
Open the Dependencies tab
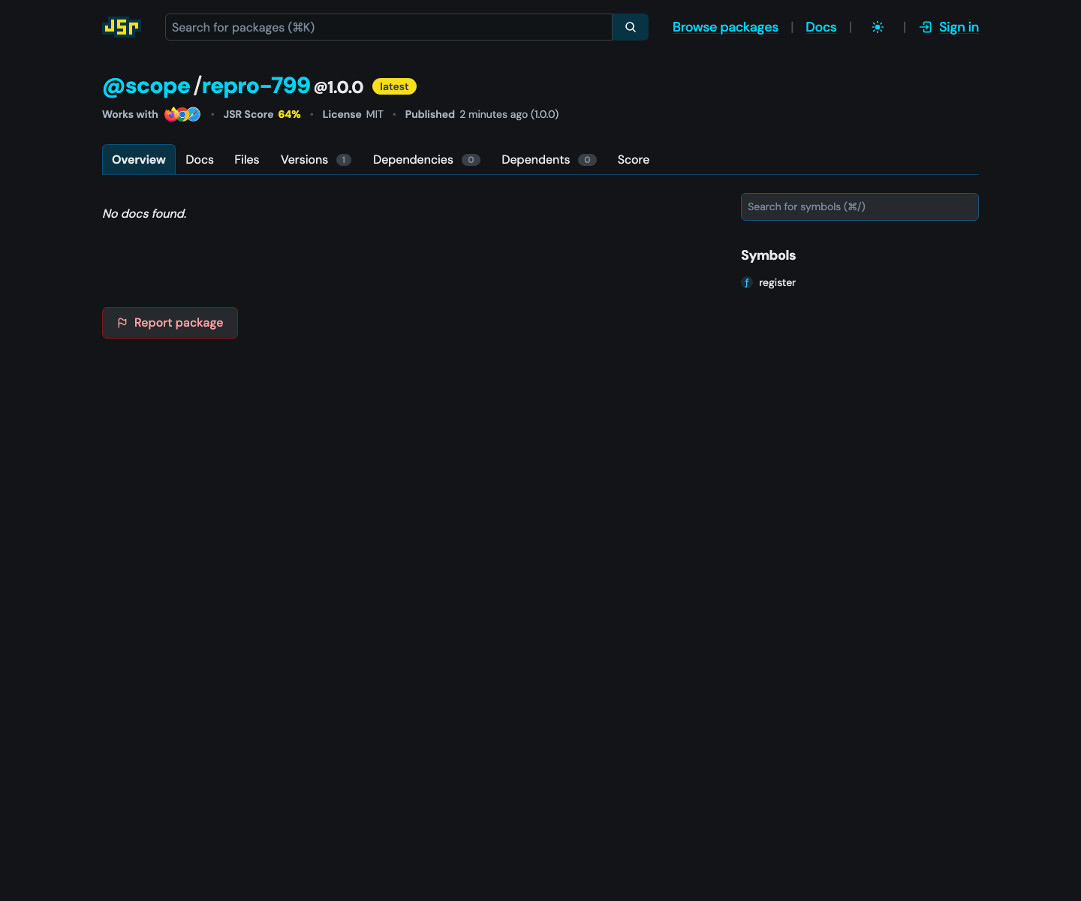426,159
